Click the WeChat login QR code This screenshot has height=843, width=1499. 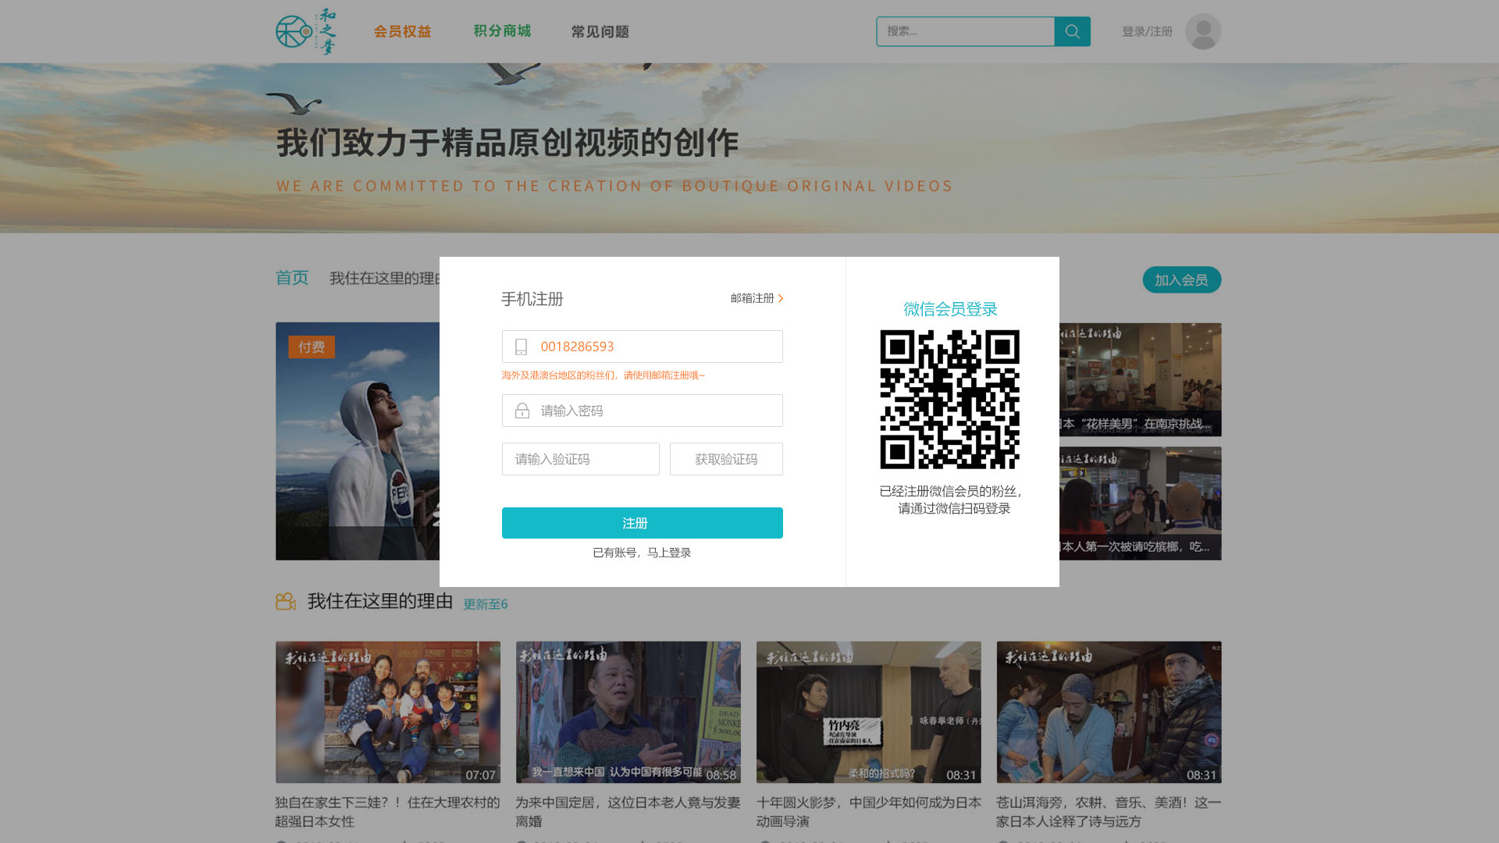click(x=949, y=400)
